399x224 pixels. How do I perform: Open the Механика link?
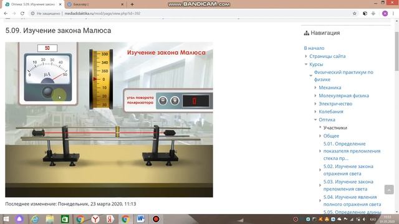[x=330, y=88]
